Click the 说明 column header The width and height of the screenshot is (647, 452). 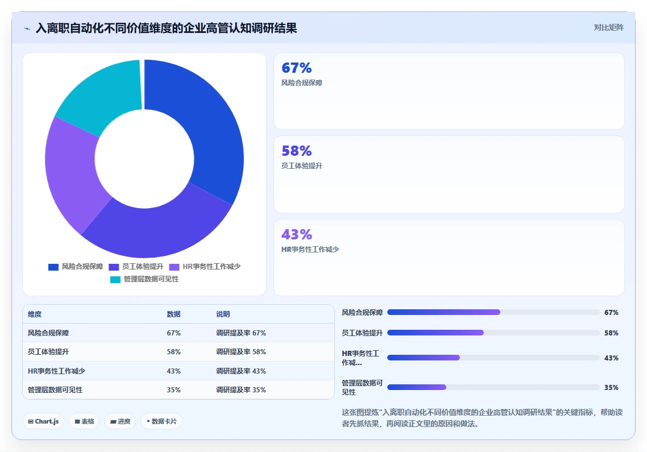(x=223, y=314)
